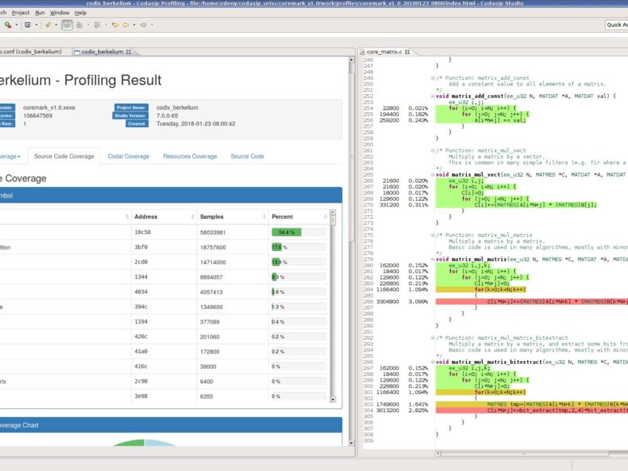
Task: Click the yellow Forward navigation arrow icon
Action: tap(126, 25)
